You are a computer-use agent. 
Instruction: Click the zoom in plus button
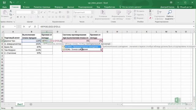(x=186, y=108)
